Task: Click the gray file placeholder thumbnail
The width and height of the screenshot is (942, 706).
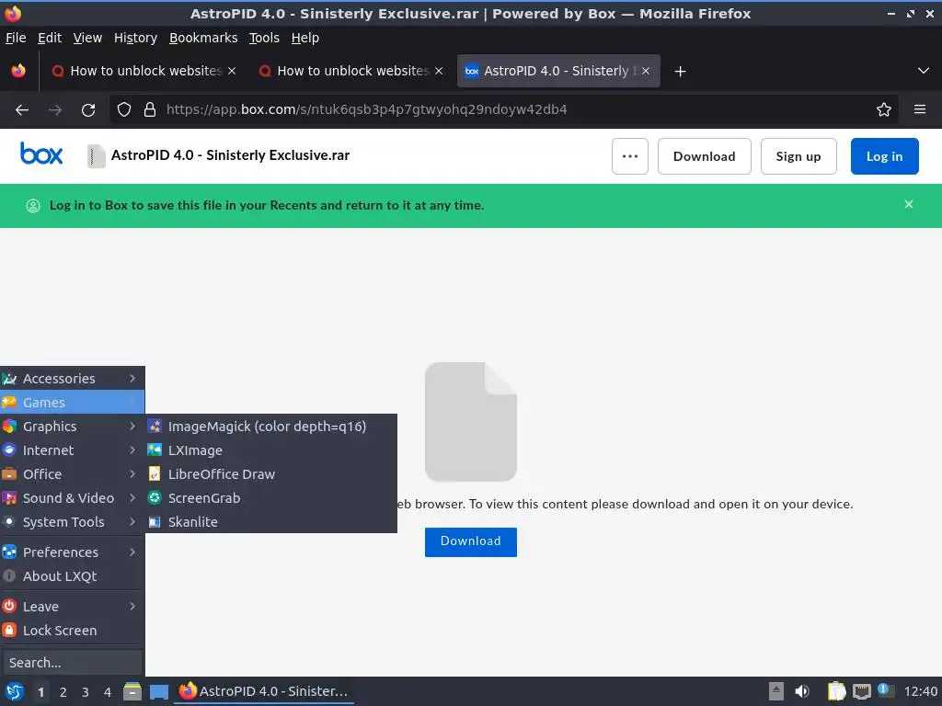Action: [470, 421]
